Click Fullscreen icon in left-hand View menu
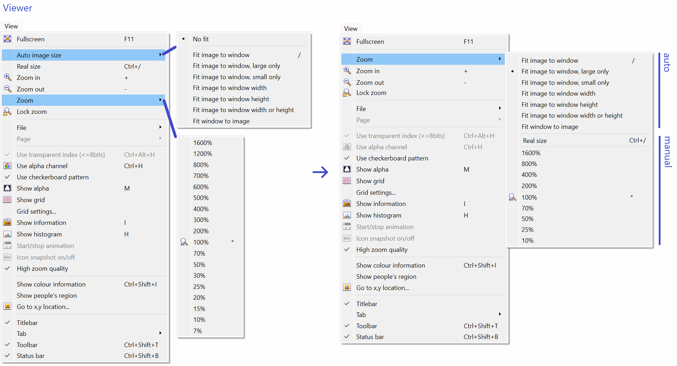 [7, 39]
